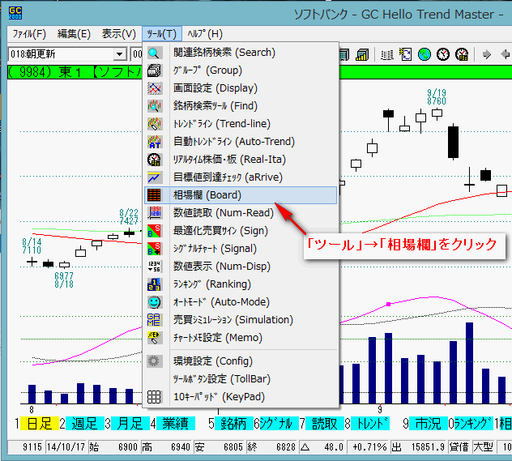Click the トレンド button at bottom

370,424
